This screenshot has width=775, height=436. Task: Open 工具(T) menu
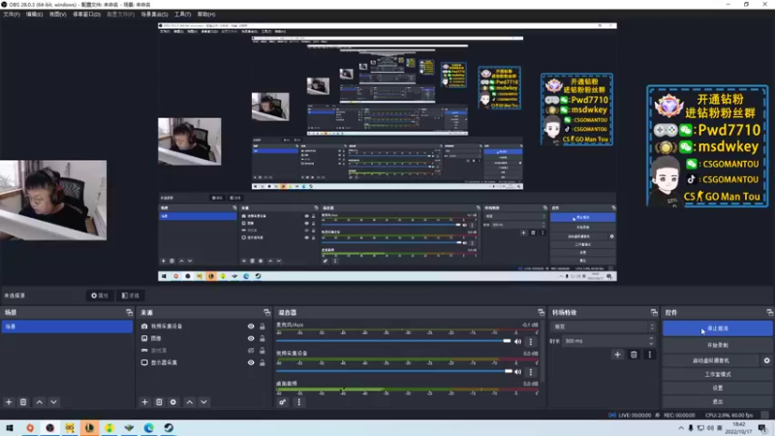pyautogui.click(x=182, y=15)
